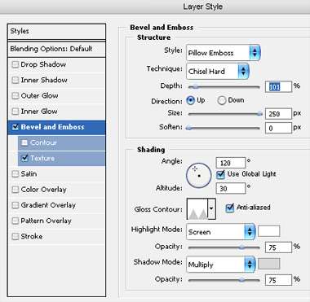Click the Gloss Contour curve thumbnail
This screenshot has width=310, height=302.
tap(197, 208)
